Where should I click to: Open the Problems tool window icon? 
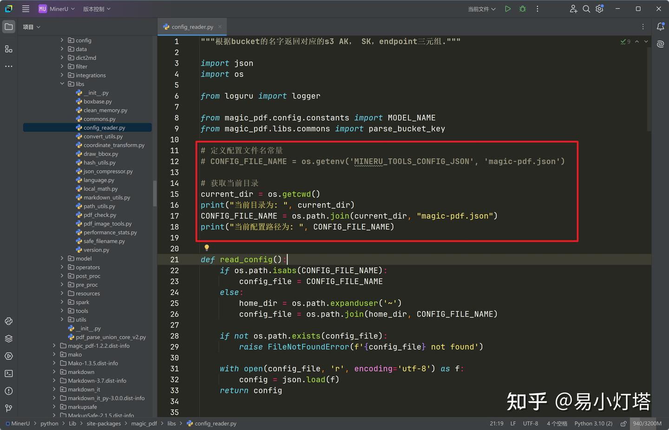pyautogui.click(x=9, y=391)
